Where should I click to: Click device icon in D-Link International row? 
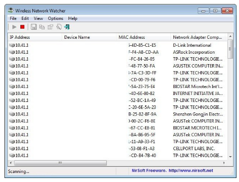pyautogui.click(x=12, y=45)
